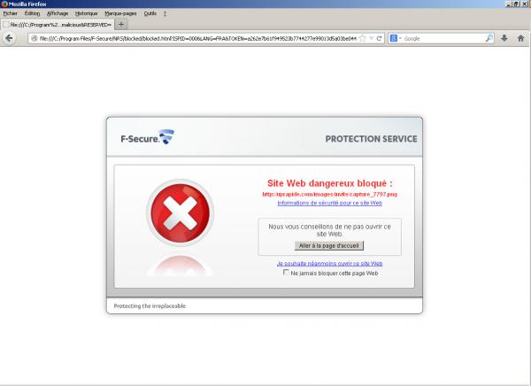Open the Downloads arrow icon

[504, 38]
